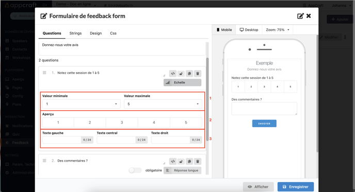The image size is (355, 192).
Task: Switch to the Design tab
Action: click(96, 33)
